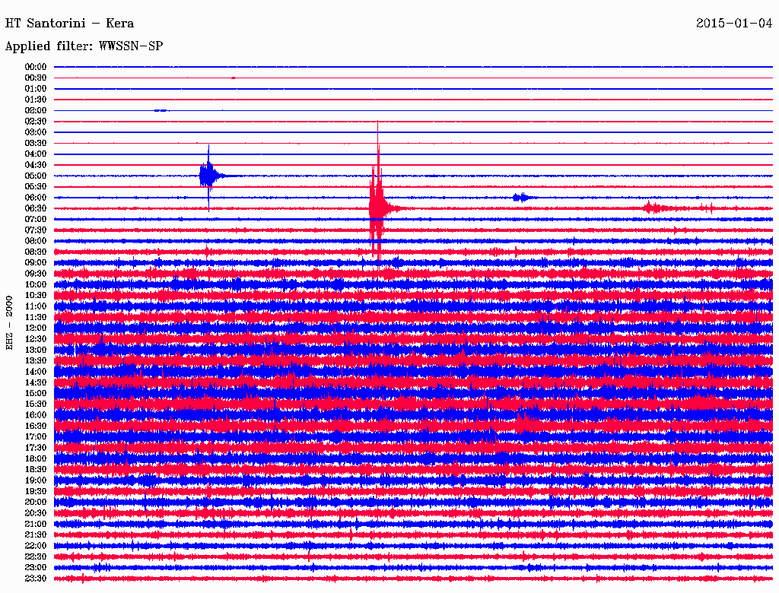Click the date label 2015-01-04
Screen dimensions: 779x593
(734, 24)
